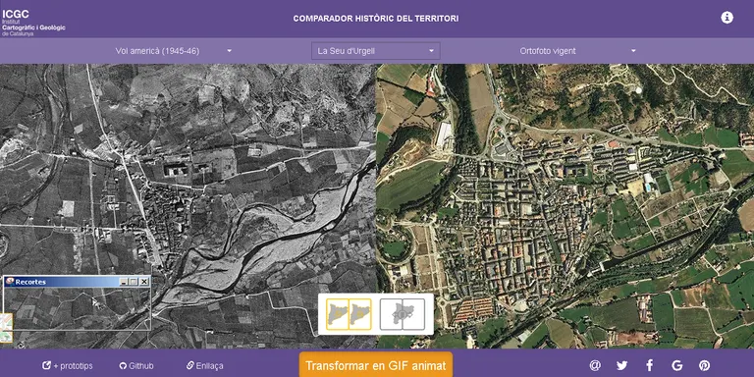
Task: Select single overlay map view
Action: click(402, 314)
